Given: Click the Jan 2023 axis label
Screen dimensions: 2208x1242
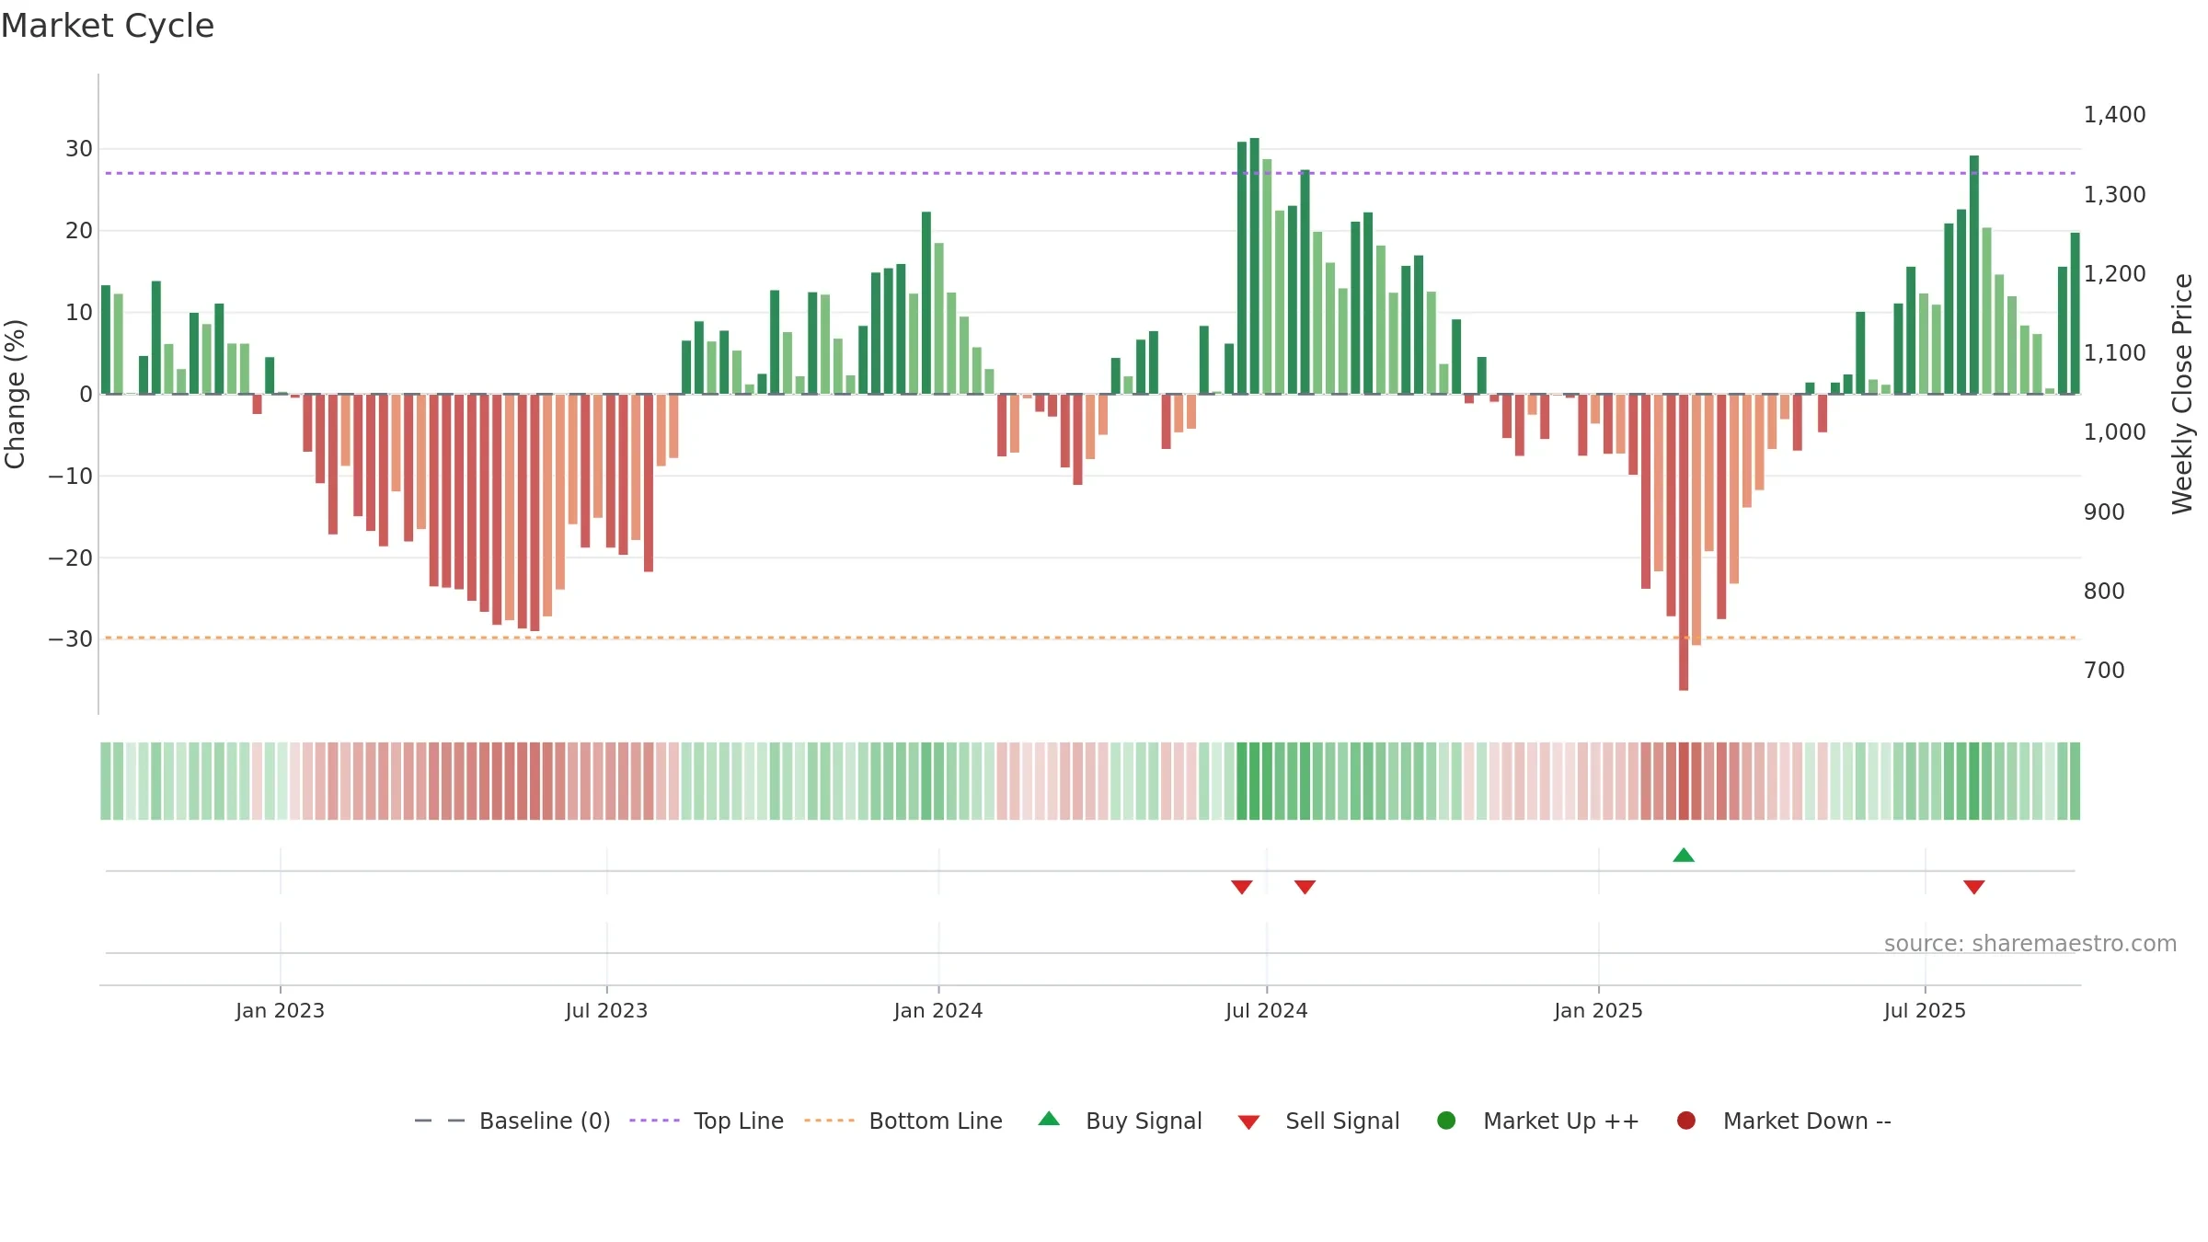Looking at the screenshot, I should [x=280, y=1010].
